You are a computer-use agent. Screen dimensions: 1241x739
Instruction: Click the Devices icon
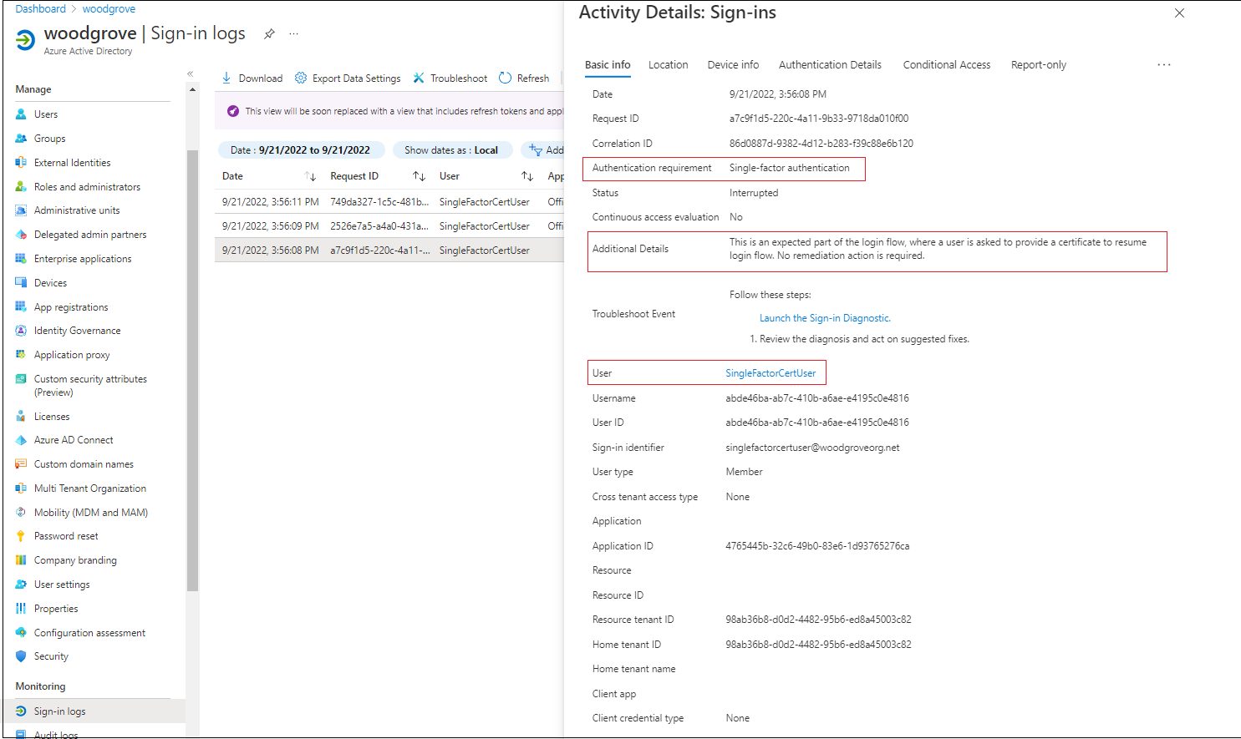point(21,283)
